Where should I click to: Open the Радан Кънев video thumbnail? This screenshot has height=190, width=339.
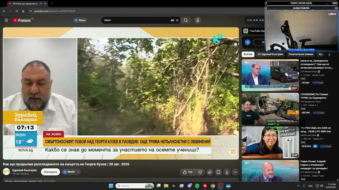click(x=270, y=171)
